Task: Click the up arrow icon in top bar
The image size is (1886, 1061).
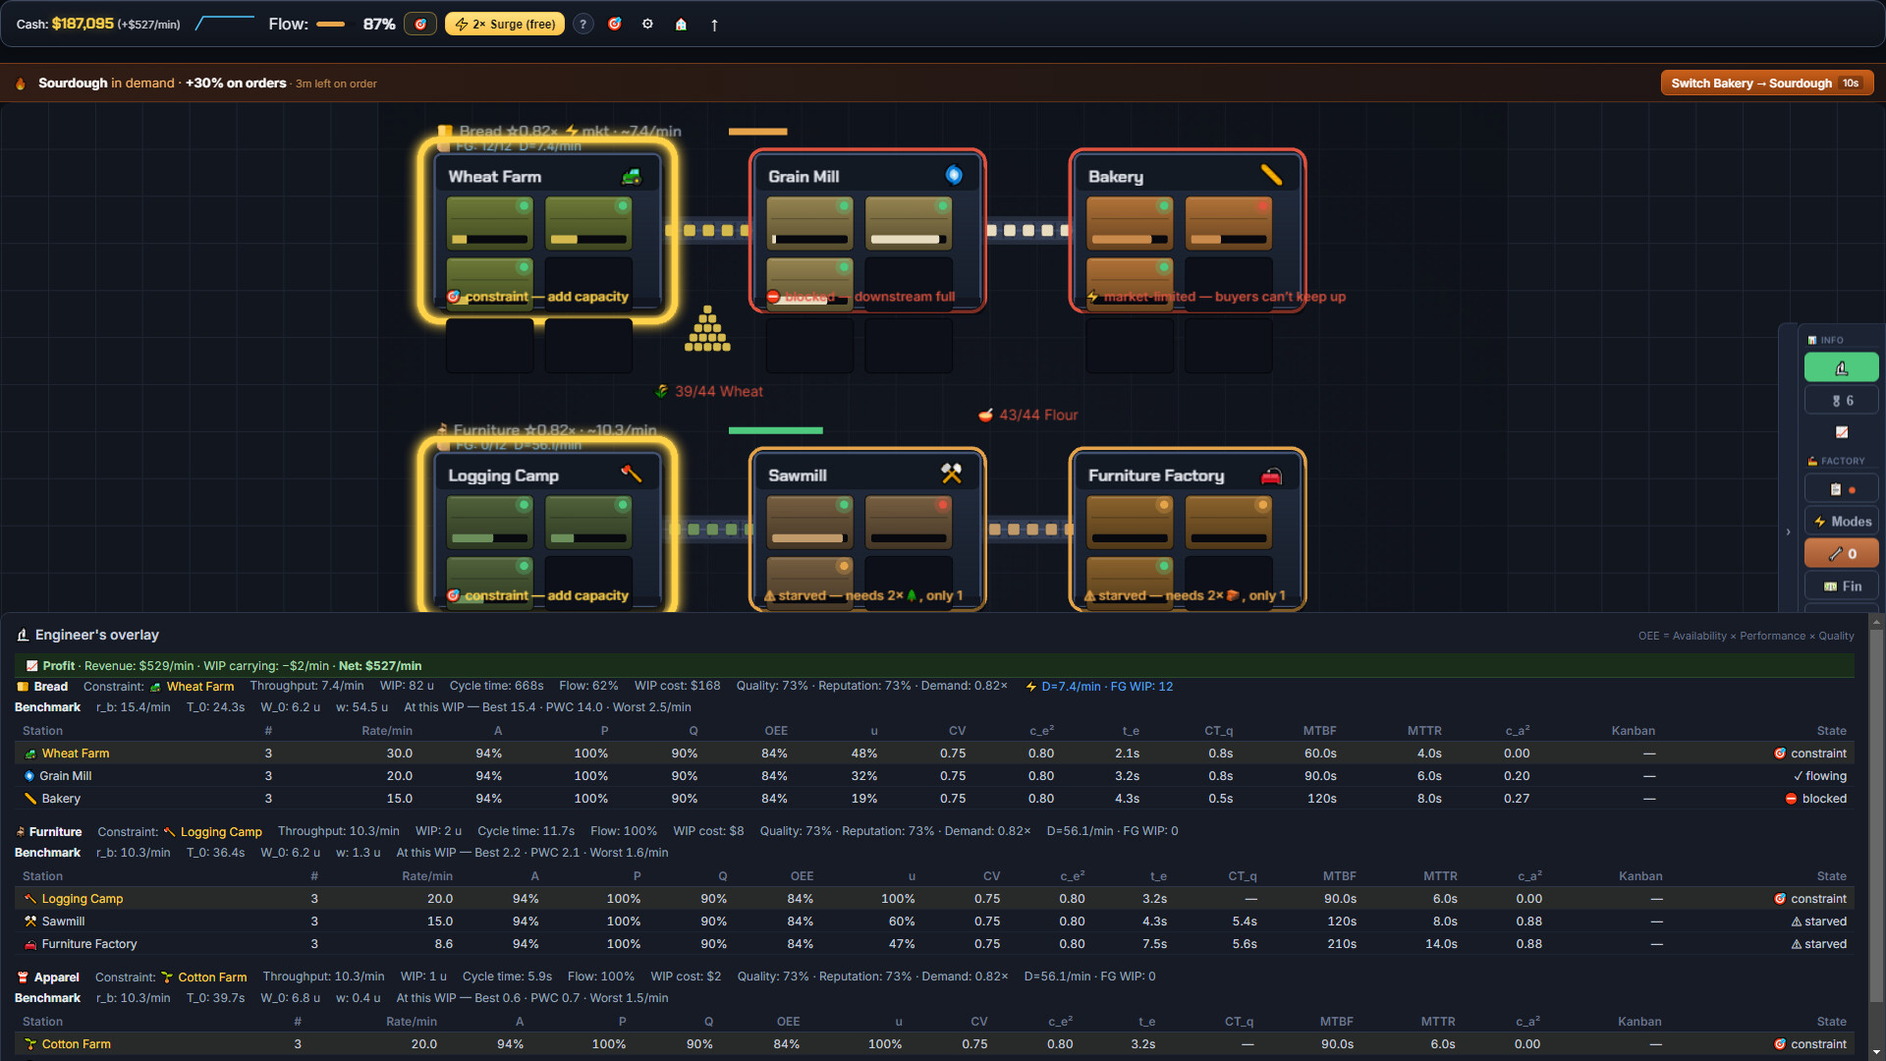Action: click(x=714, y=25)
